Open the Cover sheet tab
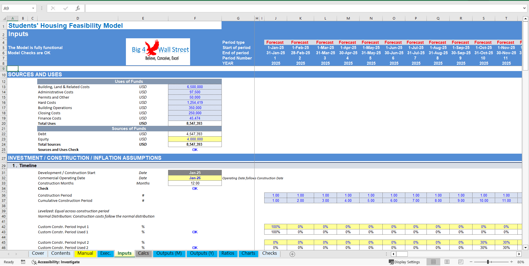This screenshot has width=529, height=266. point(38,253)
